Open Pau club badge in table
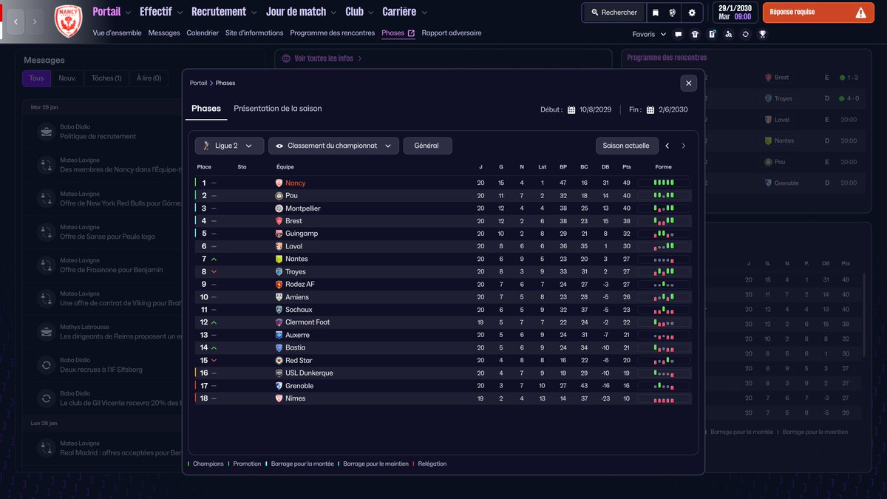Screen dimensions: 887x499 pos(279,196)
